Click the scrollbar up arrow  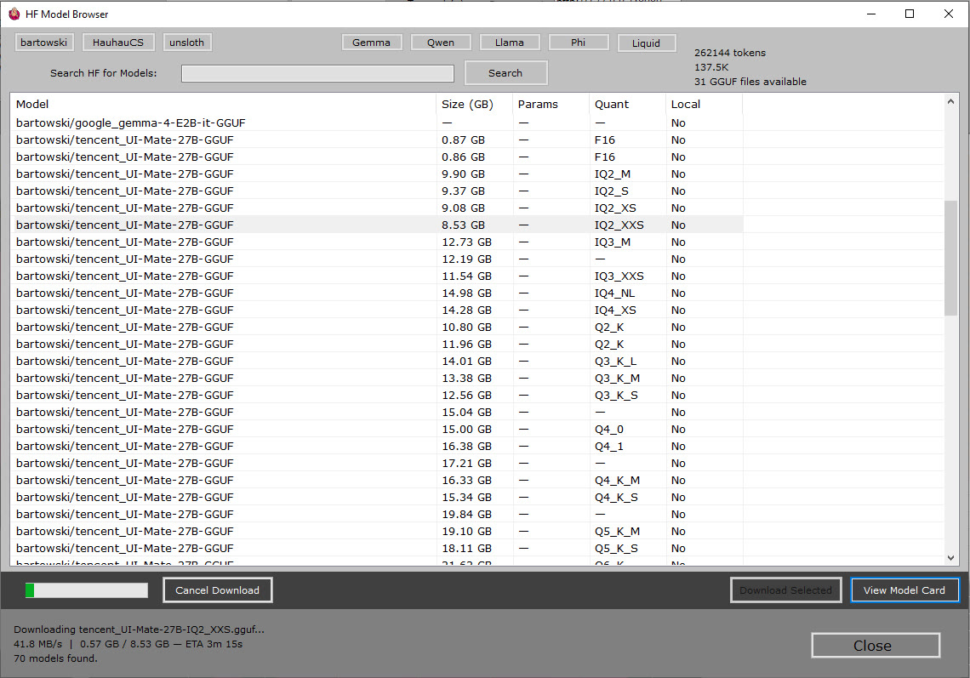950,101
